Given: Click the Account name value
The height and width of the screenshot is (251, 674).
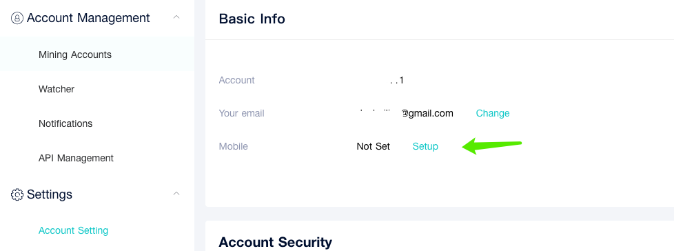Looking at the screenshot, I should pyautogui.click(x=397, y=81).
